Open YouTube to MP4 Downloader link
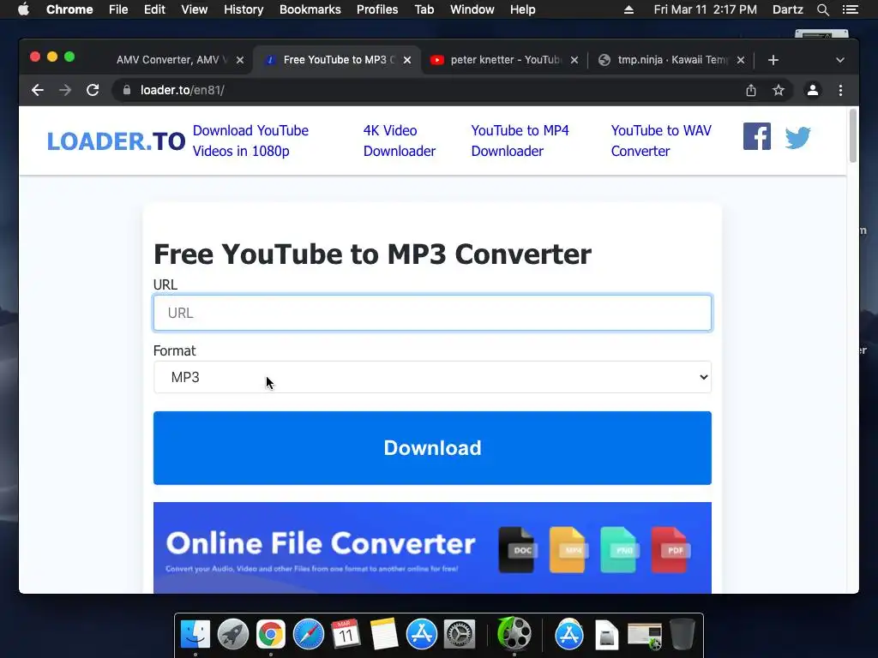The height and width of the screenshot is (658, 878). point(520,141)
